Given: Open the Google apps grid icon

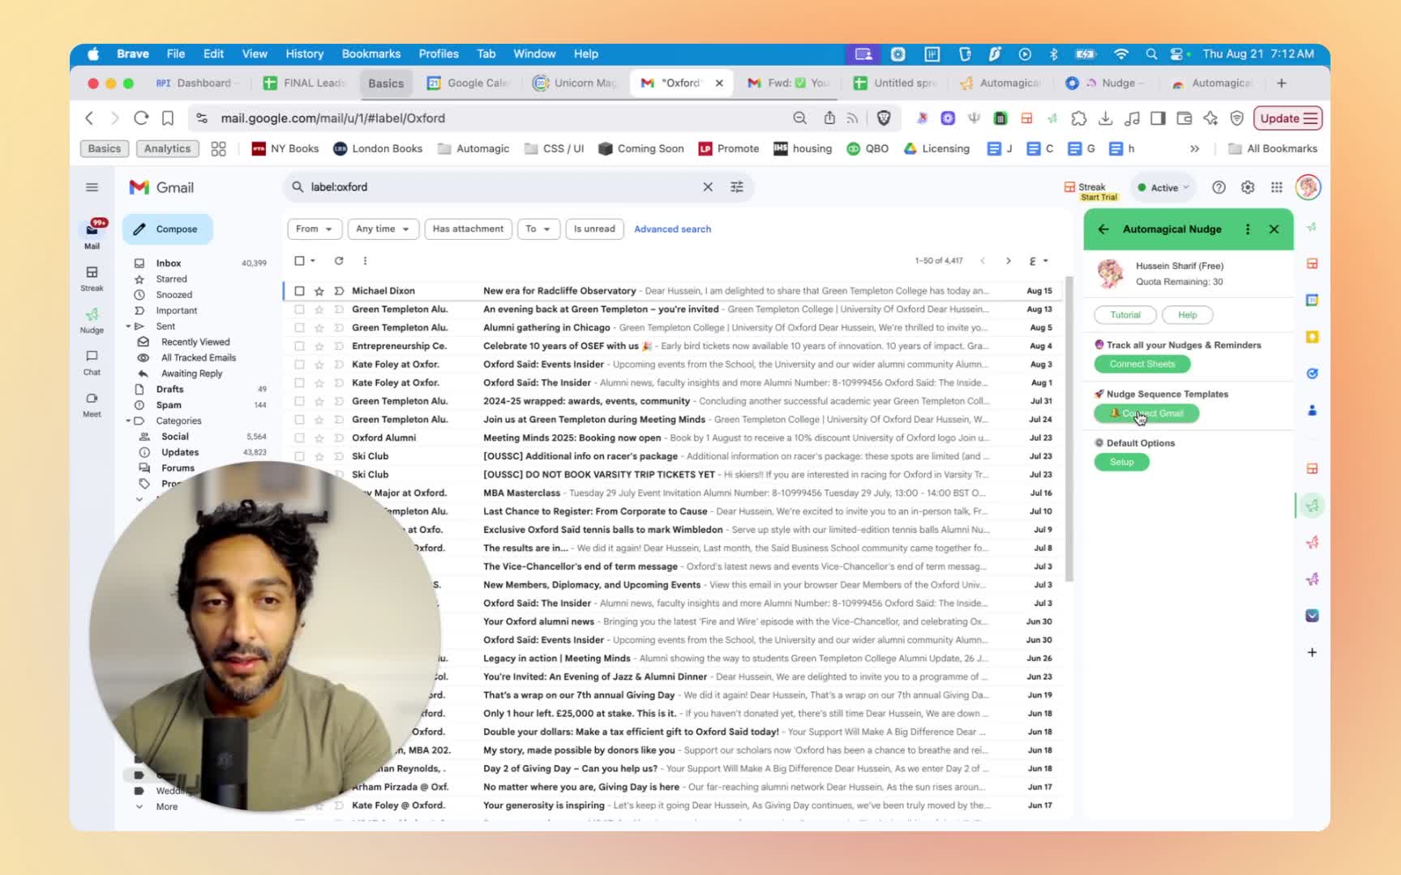Looking at the screenshot, I should [x=1276, y=187].
